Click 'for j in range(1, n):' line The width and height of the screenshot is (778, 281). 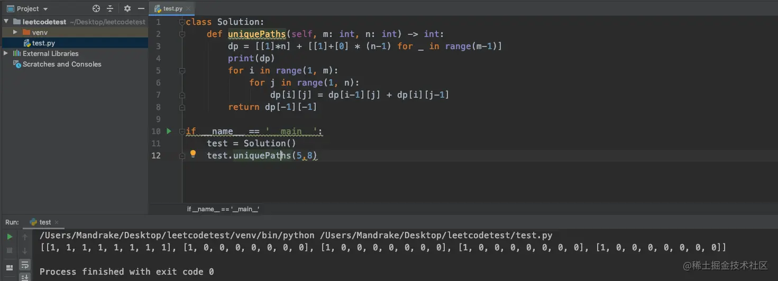click(x=304, y=83)
